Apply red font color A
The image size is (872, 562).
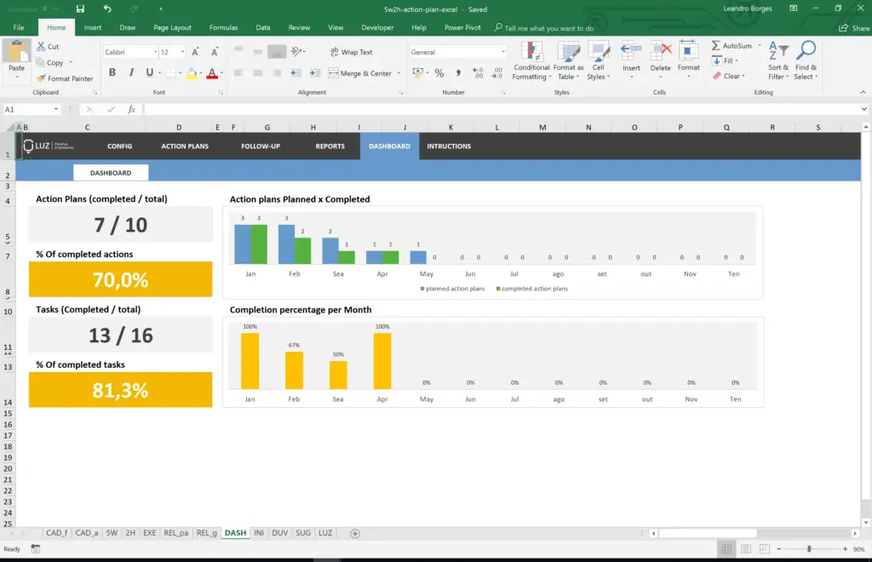click(212, 73)
